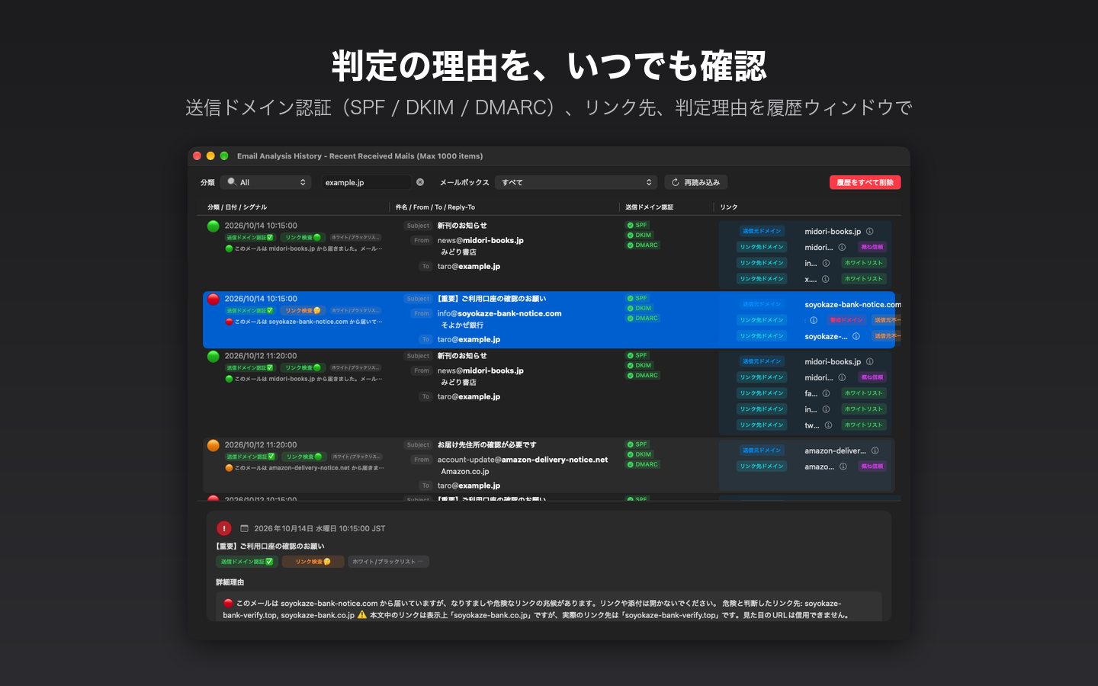Click the 分類 / 日付 / シグナル column header
This screenshot has width=1098, height=686.
point(237,207)
